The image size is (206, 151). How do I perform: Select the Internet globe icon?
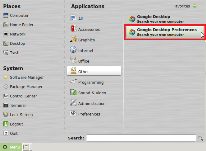pyautogui.click(x=73, y=50)
